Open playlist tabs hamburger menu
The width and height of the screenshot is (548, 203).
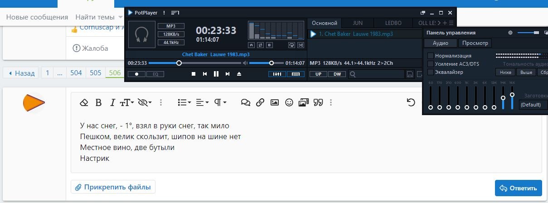(x=451, y=23)
